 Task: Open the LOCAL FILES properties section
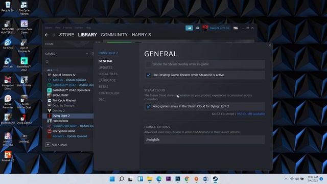click(108, 74)
